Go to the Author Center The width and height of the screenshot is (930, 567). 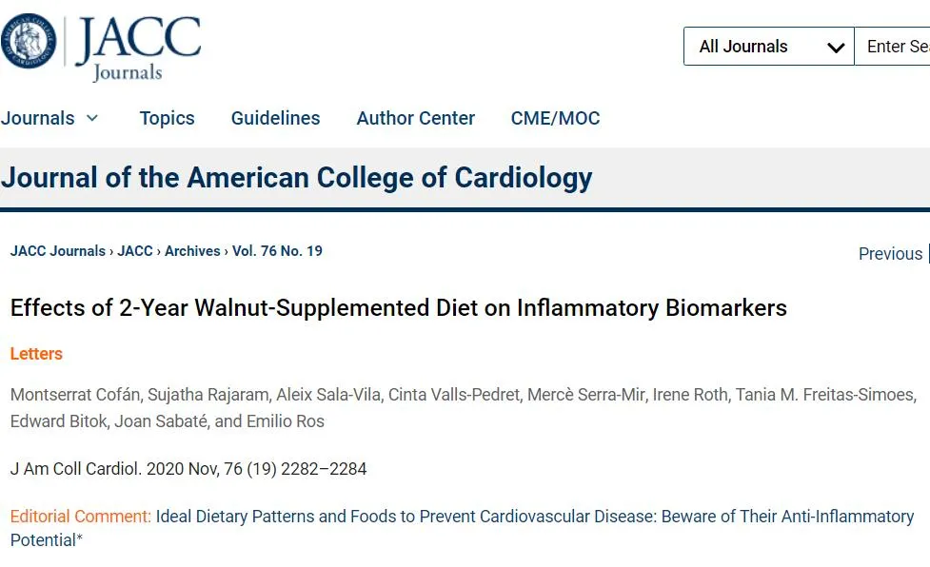point(415,118)
